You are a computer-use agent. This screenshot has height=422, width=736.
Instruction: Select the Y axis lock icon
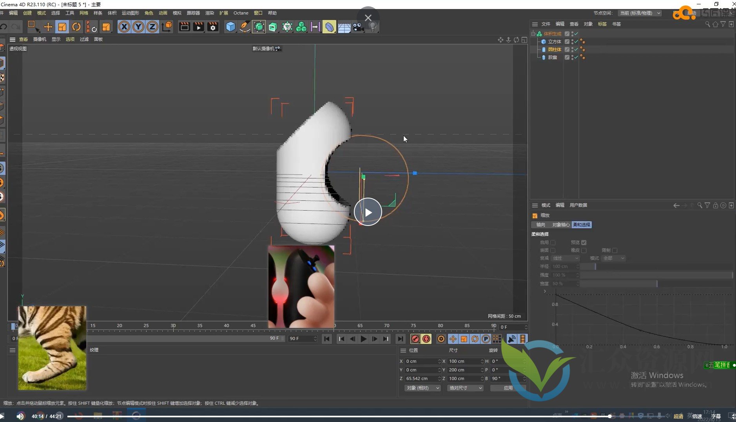pos(138,27)
